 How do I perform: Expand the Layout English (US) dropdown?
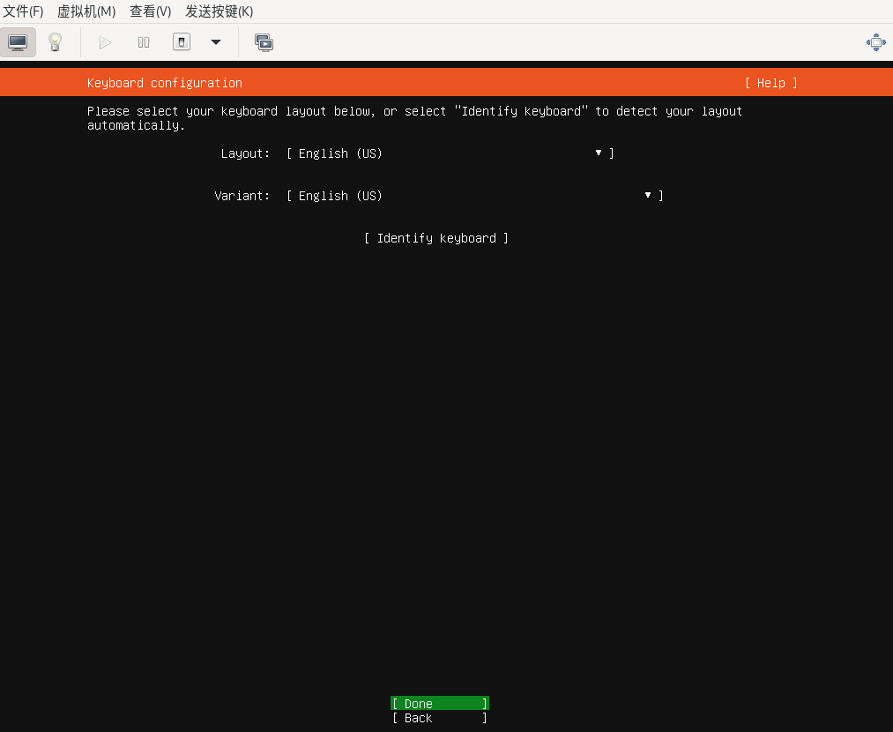click(x=450, y=153)
